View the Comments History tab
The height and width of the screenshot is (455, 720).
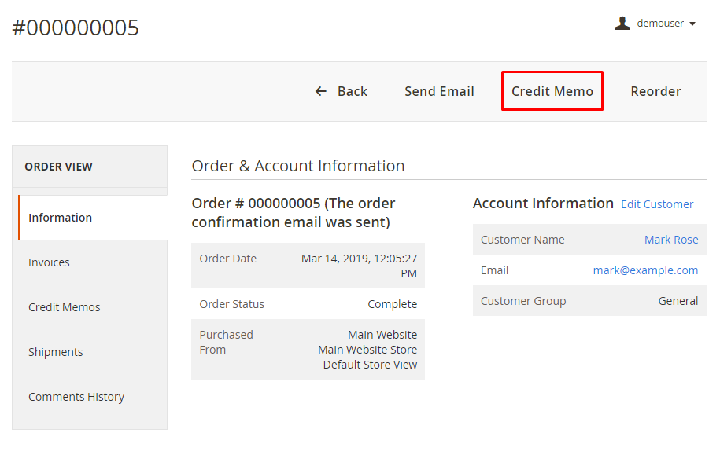pos(76,397)
